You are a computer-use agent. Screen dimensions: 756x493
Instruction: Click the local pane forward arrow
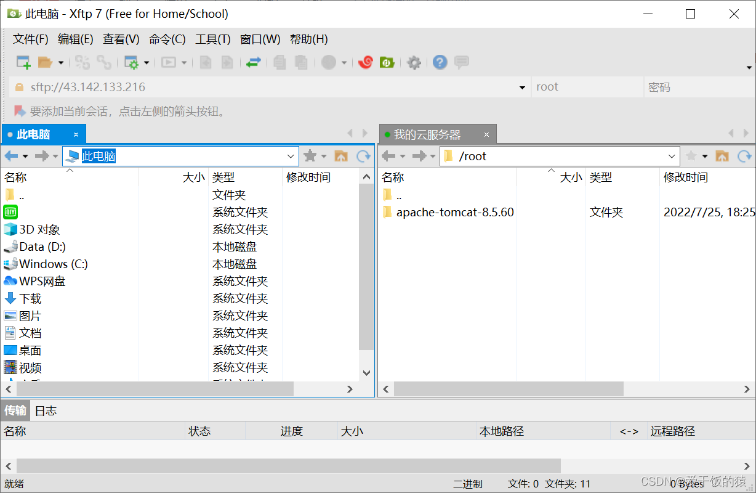42,156
